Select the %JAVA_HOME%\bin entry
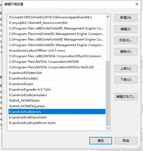 (x=57, y=101)
